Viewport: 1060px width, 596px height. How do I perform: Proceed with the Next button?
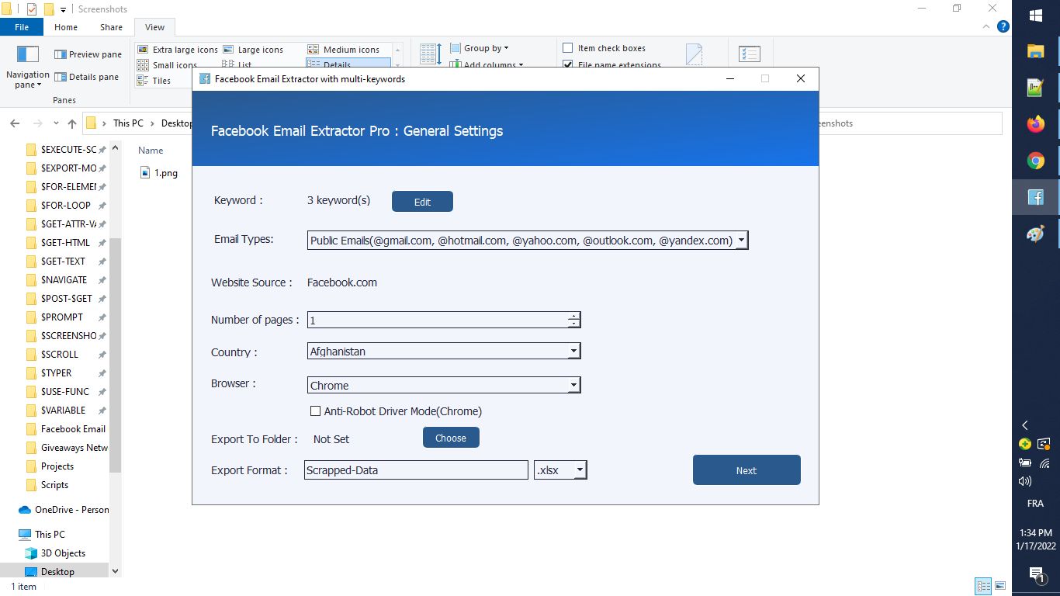pyautogui.click(x=747, y=470)
